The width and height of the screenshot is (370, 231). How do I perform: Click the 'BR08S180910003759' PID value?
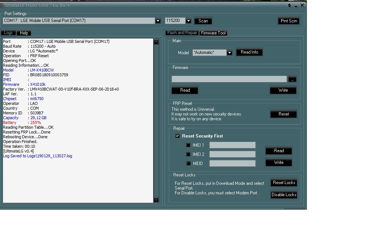pos(49,75)
